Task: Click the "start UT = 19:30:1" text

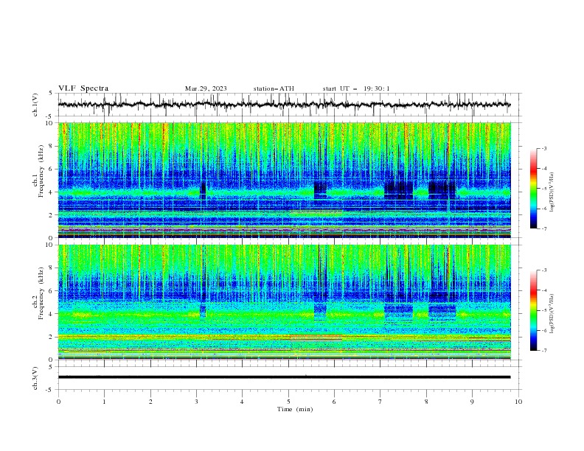Action: [x=356, y=88]
